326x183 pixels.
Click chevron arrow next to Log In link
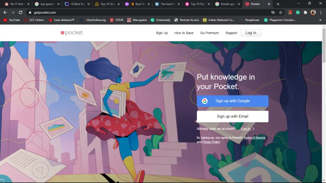pyautogui.click(x=253, y=129)
